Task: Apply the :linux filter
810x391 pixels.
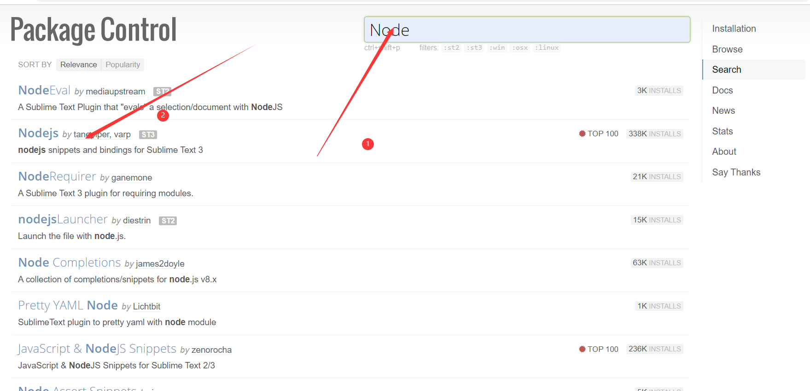Action: [547, 47]
